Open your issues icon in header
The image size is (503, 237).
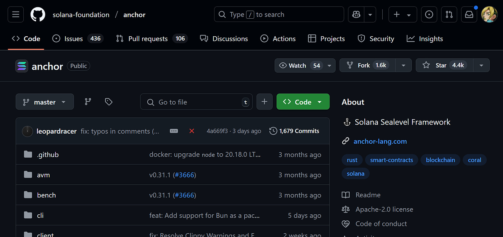[x=429, y=15]
